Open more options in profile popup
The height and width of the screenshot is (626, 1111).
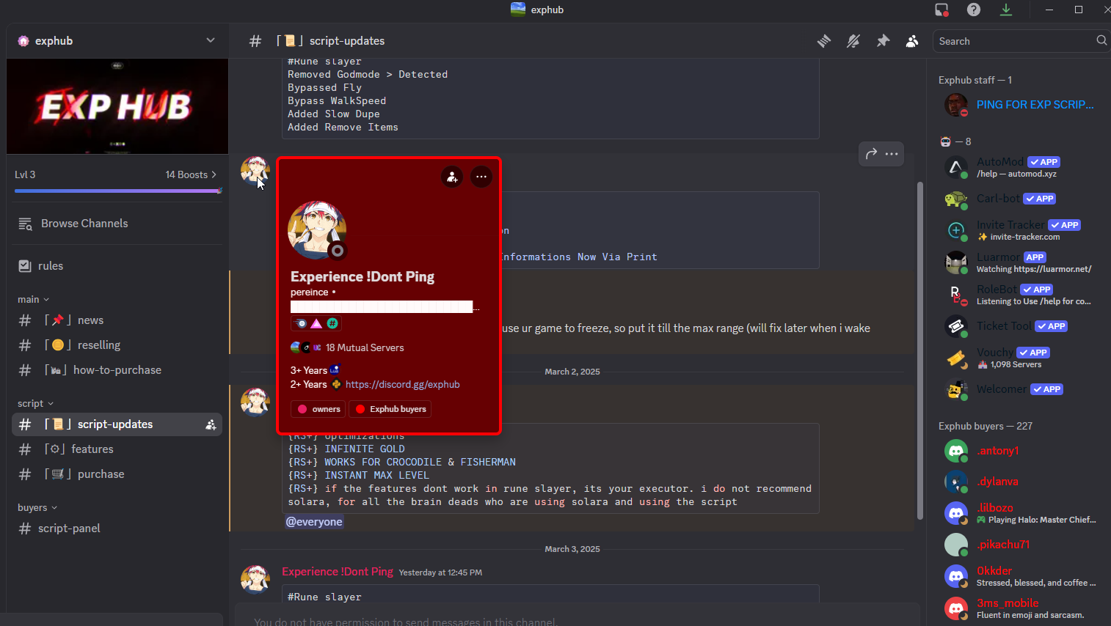click(x=481, y=177)
